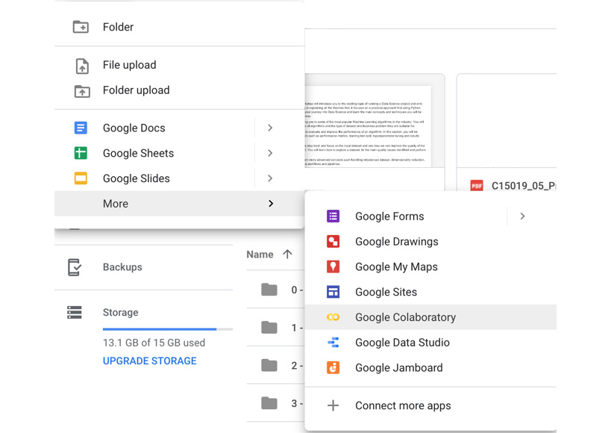Click the red PDF file icon

[x=476, y=186]
